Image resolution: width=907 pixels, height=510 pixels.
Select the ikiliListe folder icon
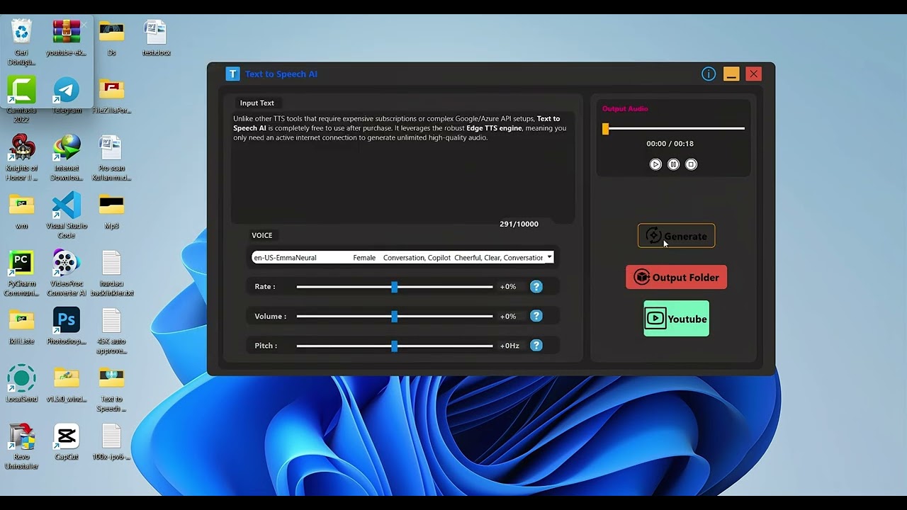21,327
